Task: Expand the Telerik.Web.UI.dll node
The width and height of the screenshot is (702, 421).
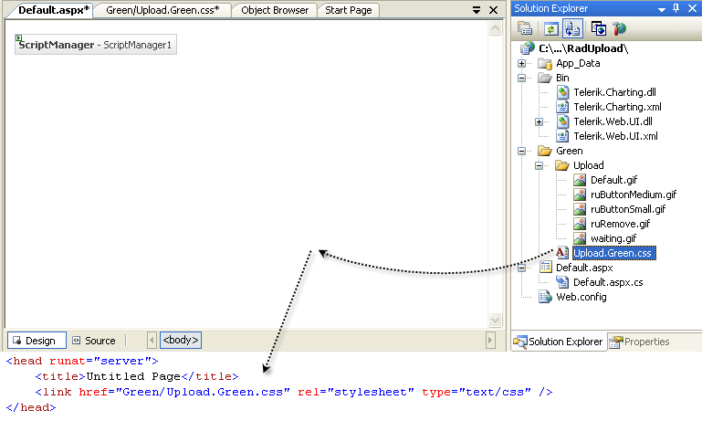Action: (x=540, y=121)
